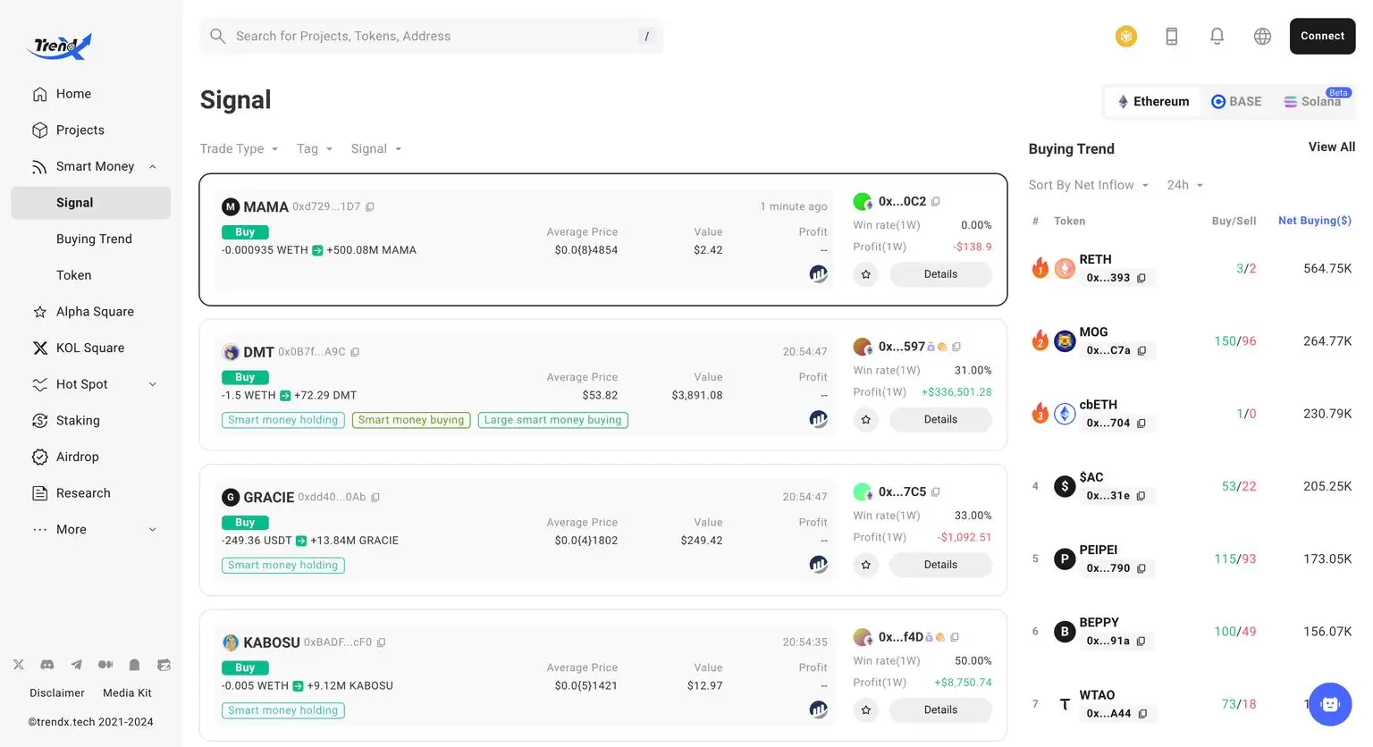Screen dimensions: 1373x747
Task: Toggle star for the 0x...7C5 wallet
Action: point(865,565)
